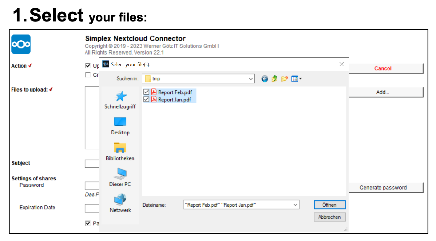Select file name Report Jan.pdf

point(175,99)
